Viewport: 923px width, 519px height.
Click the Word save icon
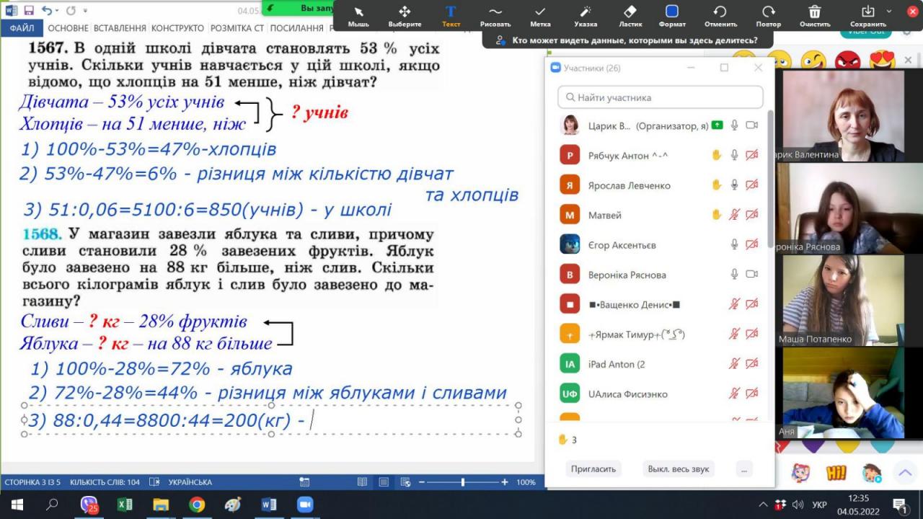click(29, 11)
